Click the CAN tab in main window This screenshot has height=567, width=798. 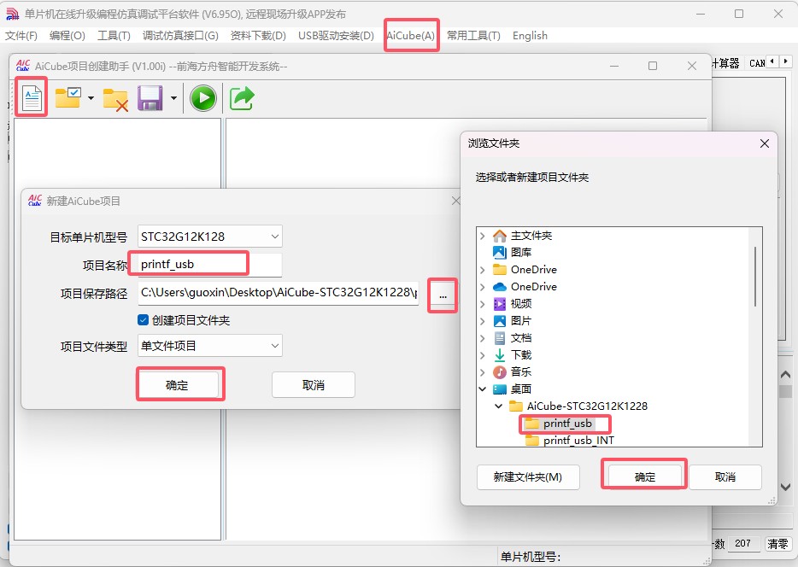point(757,63)
